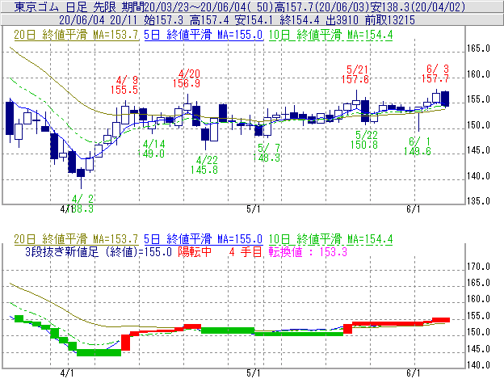This screenshot has height=383, width=504.
Task: Click the 4/22 145.8 low label
Action: (x=204, y=165)
